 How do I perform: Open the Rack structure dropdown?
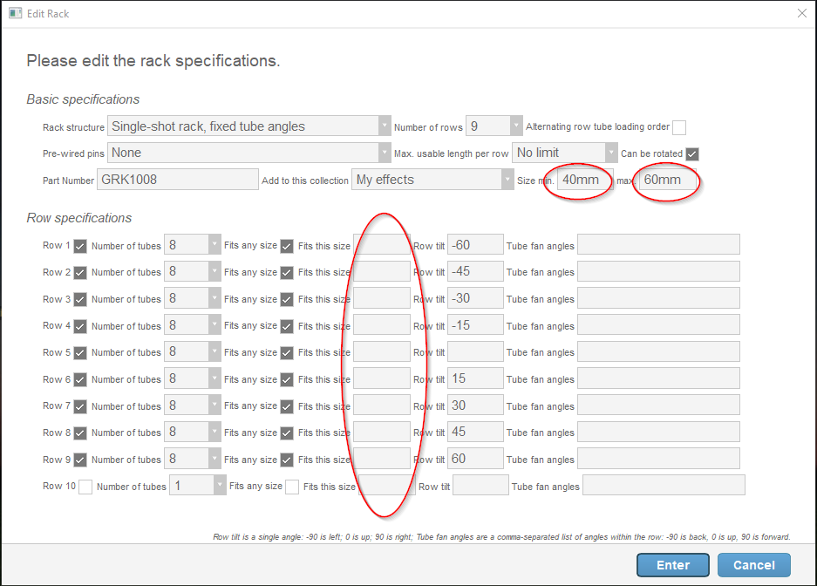pos(249,126)
